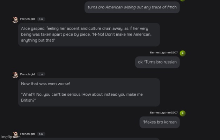
Task: Select the 'Alice gasped' reply bubble
Action: [89, 34]
